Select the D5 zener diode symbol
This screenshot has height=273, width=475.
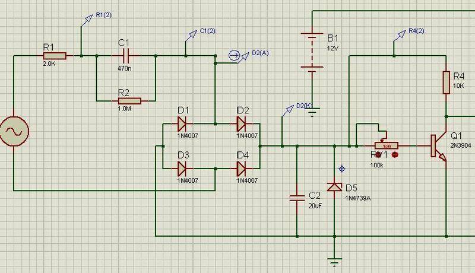pos(334,188)
